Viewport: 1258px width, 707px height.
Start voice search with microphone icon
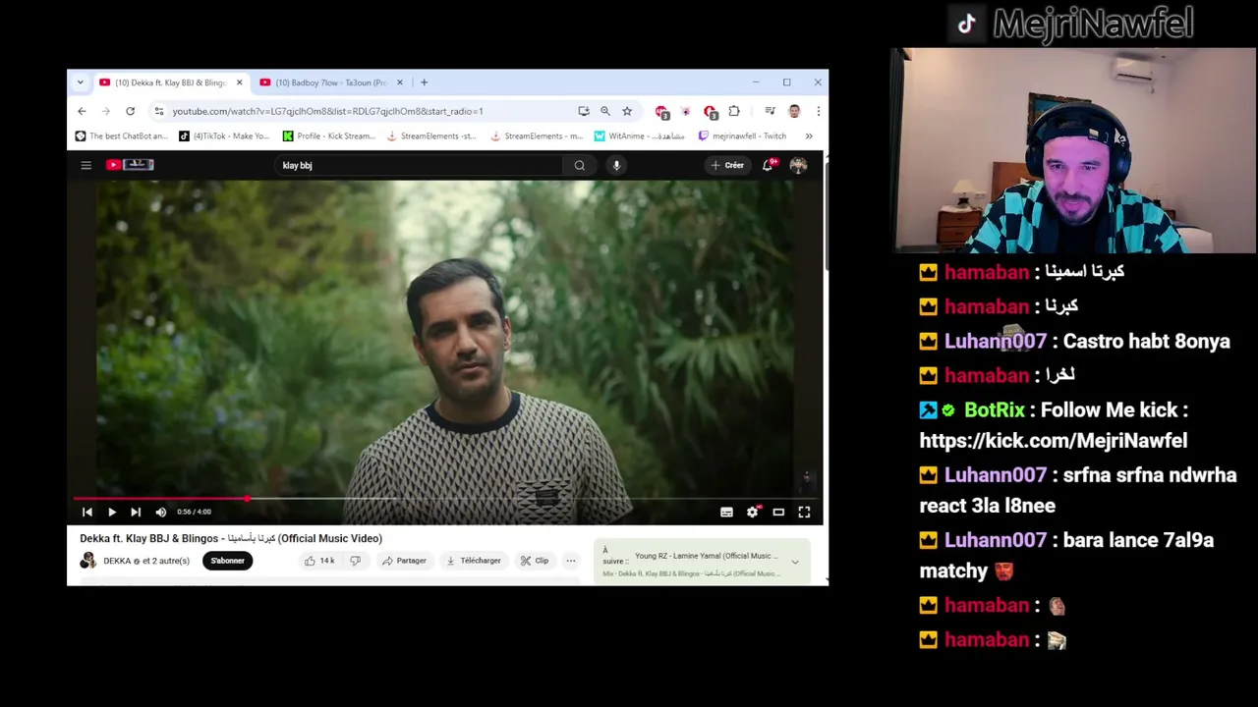616,165
